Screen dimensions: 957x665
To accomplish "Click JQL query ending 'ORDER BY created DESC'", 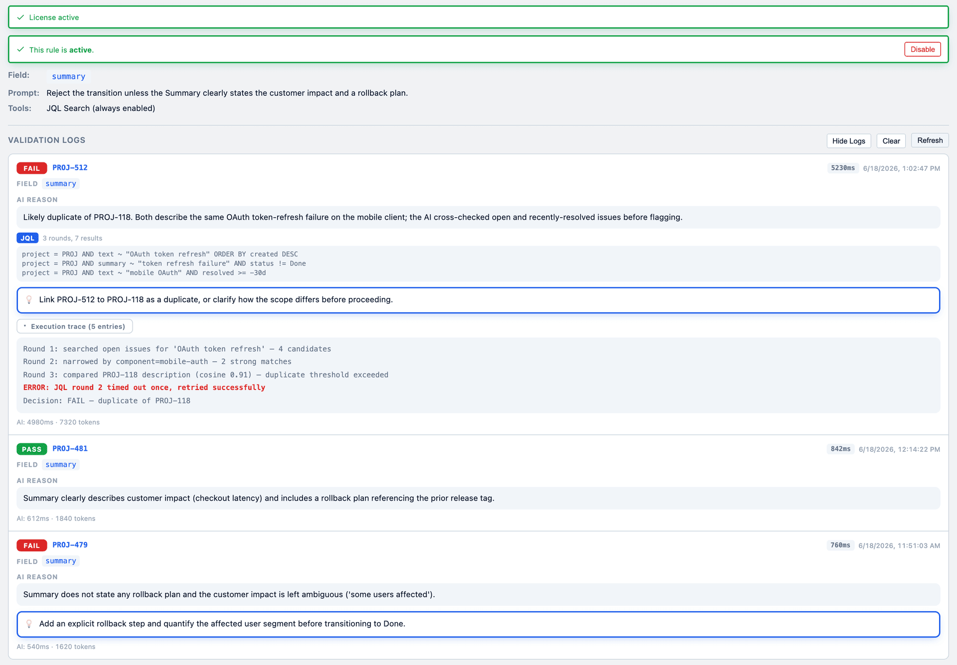I will (160, 254).
